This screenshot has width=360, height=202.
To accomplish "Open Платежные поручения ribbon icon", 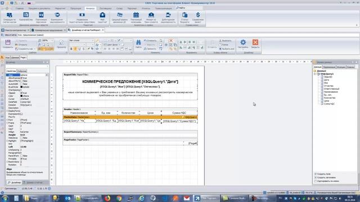I will point(41,15).
